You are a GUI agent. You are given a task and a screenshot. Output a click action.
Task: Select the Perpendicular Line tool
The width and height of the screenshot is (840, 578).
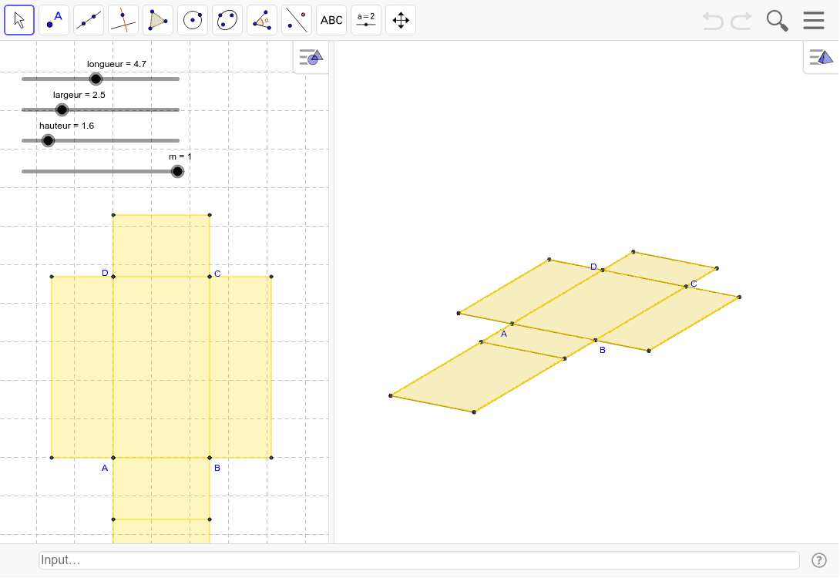click(x=123, y=20)
